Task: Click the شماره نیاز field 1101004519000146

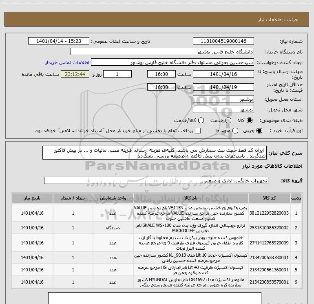Action: [x=223, y=41]
